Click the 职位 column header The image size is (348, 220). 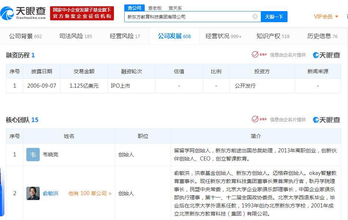pyautogui.click(x=143, y=136)
